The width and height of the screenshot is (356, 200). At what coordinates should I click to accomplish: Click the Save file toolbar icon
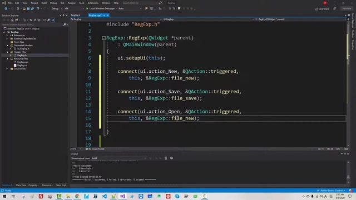[28, 9]
